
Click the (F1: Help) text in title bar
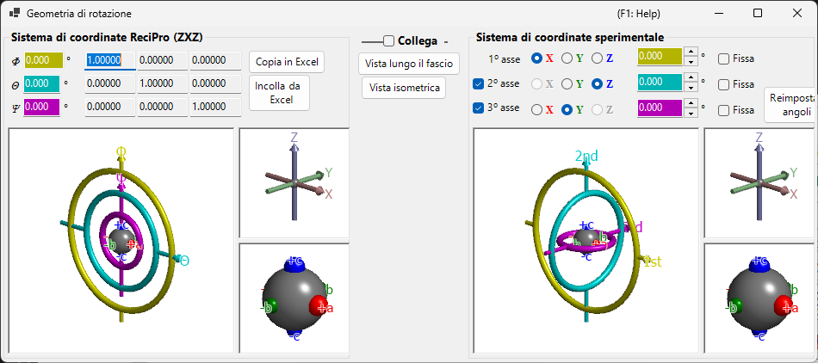[638, 14]
